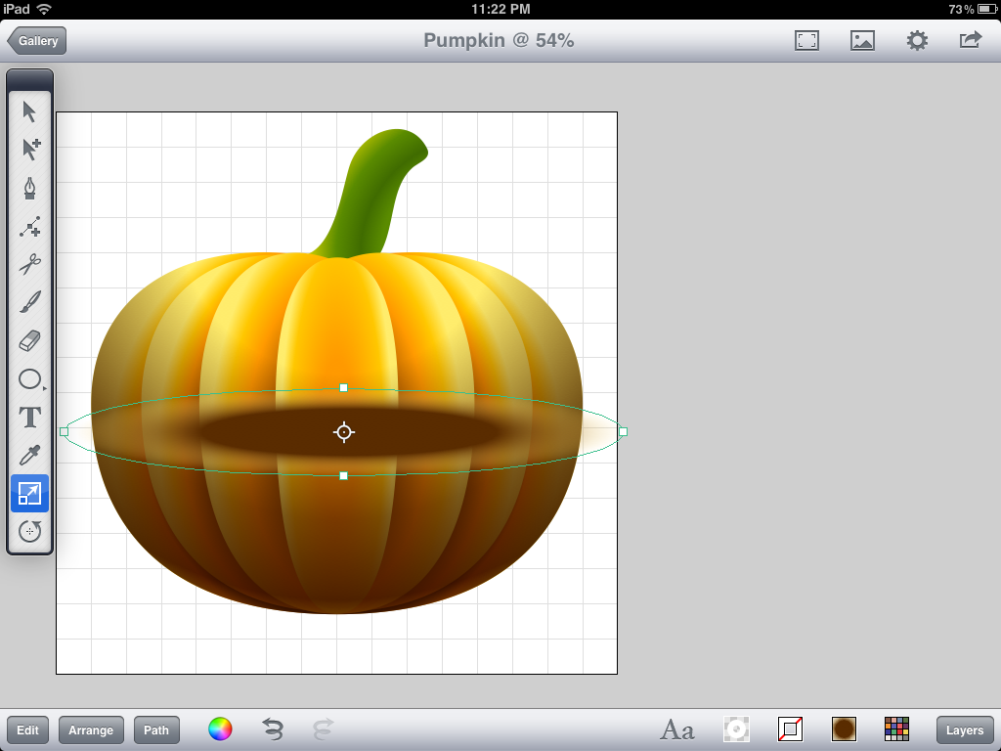Open the stroke style panel

coord(790,729)
